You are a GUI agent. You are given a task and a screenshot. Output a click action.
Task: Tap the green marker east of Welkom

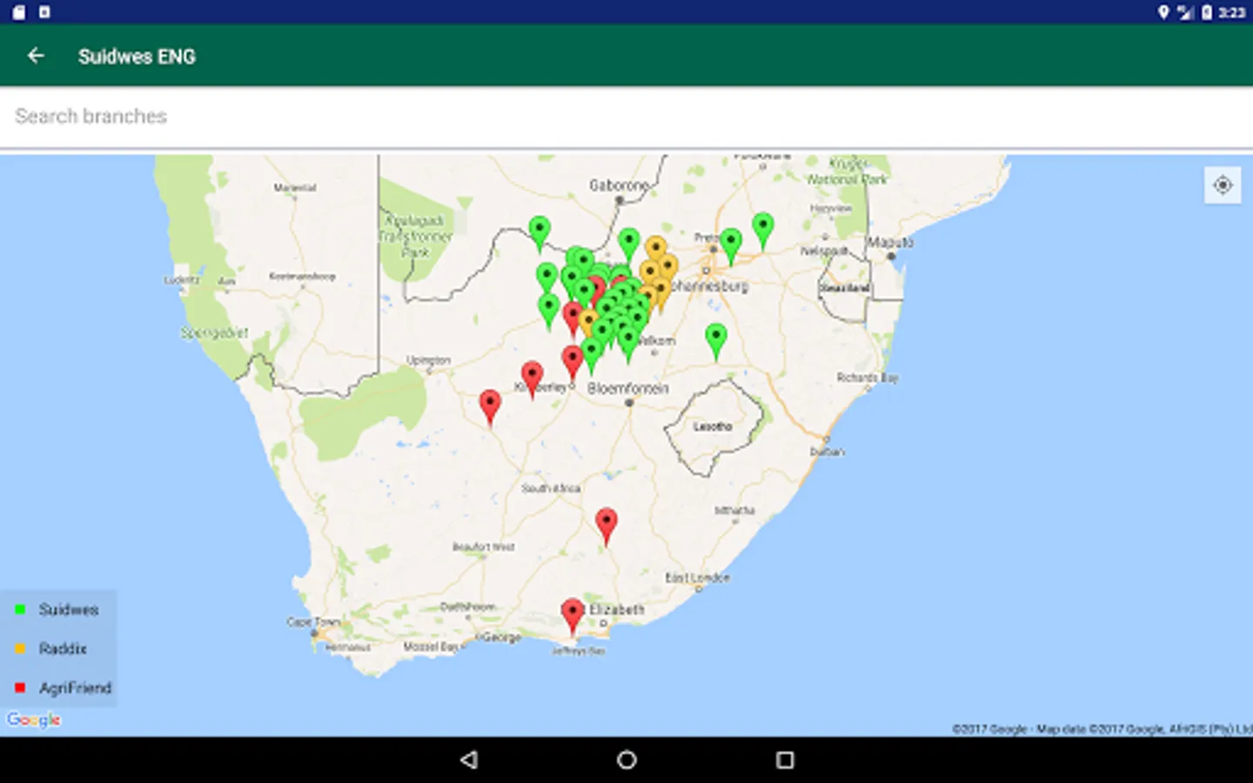click(716, 341)
